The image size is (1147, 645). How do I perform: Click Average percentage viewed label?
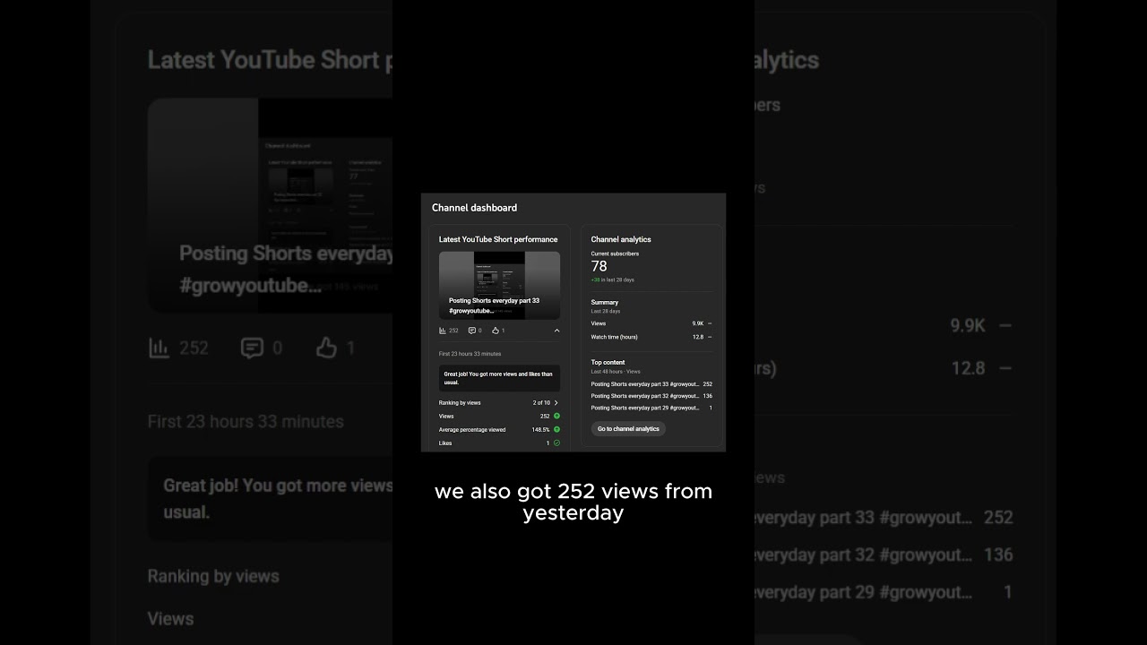(472, 430)
